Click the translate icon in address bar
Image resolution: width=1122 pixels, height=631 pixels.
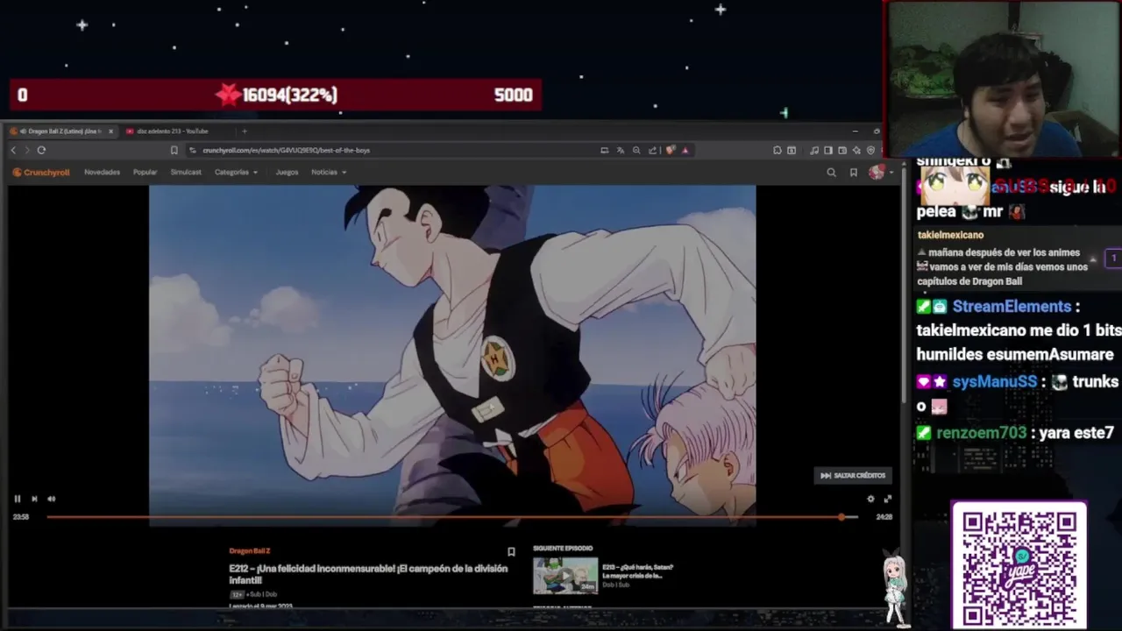pyautogui.click(x=621, y=150)
